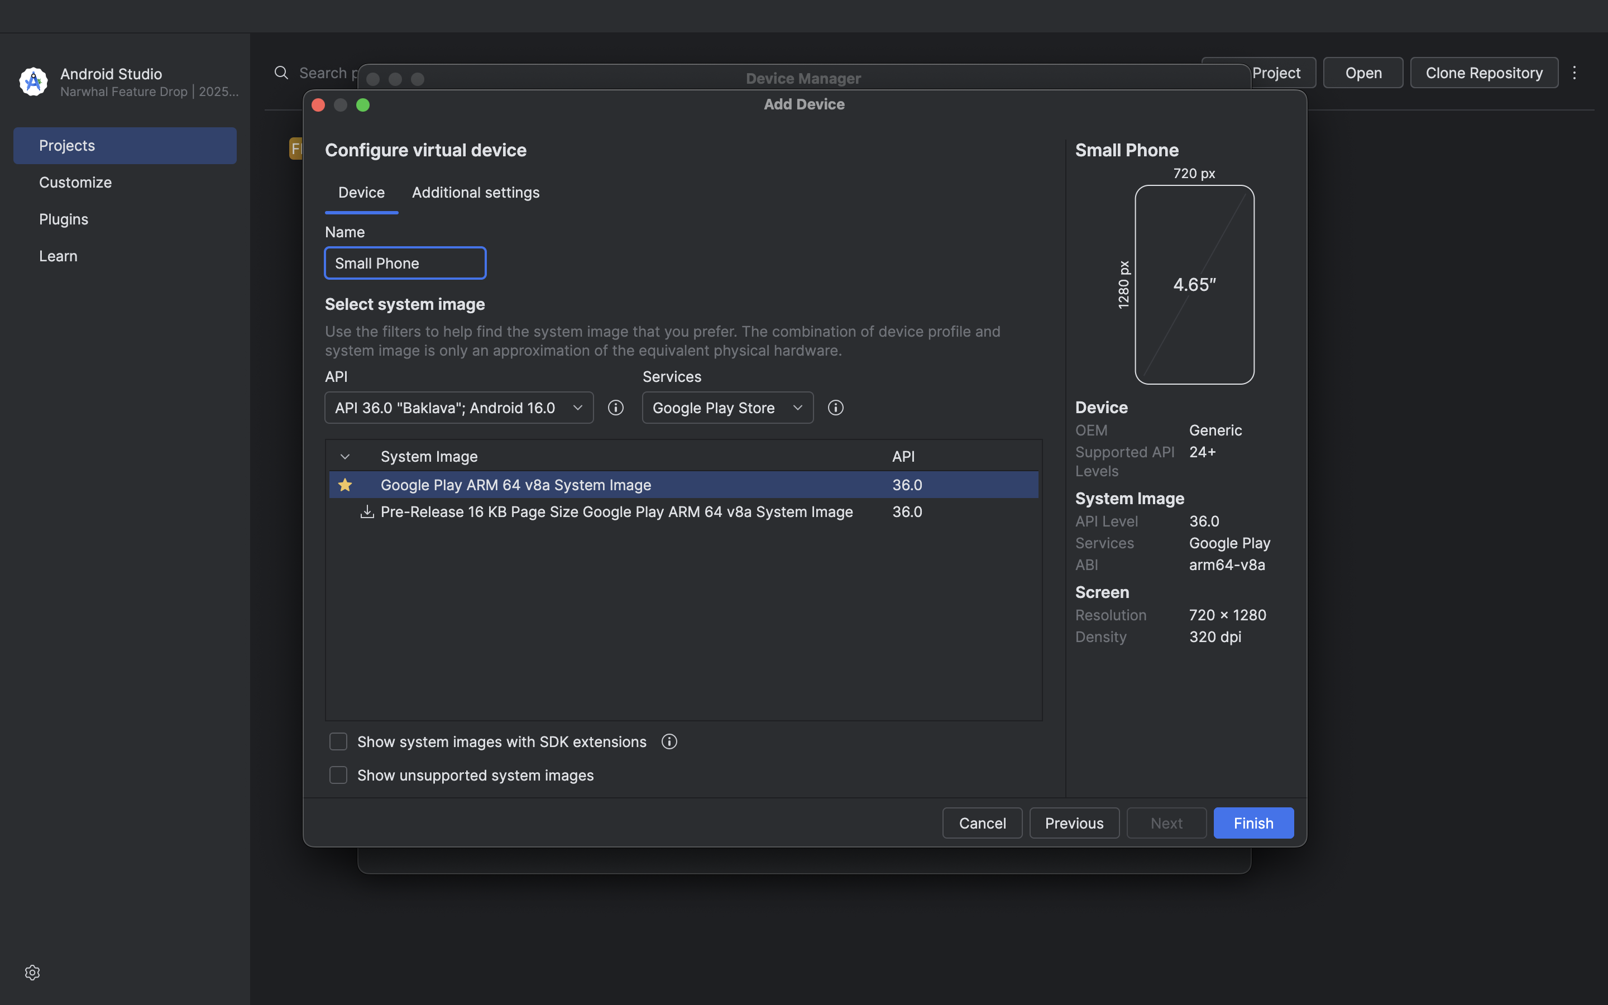1608x1005 pixels.
Task: Click the green zoom button of Add Device dialog
Action: pos(363,105)
